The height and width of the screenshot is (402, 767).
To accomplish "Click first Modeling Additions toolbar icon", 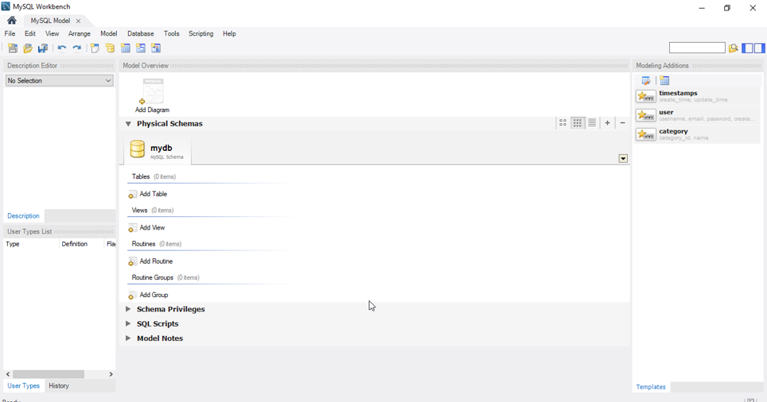I will (x=646, y=80).
